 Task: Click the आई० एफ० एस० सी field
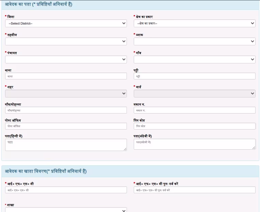pos(66,190)
